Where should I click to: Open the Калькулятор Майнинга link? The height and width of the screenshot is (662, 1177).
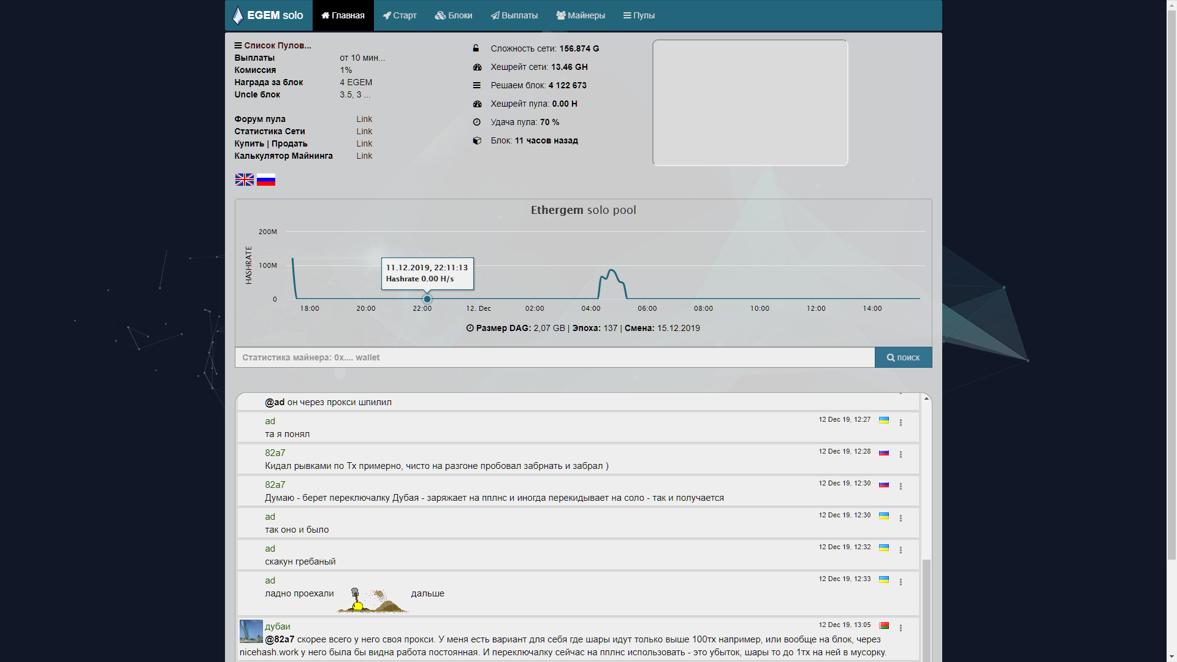pyautogui.click(x=364, y=156)
